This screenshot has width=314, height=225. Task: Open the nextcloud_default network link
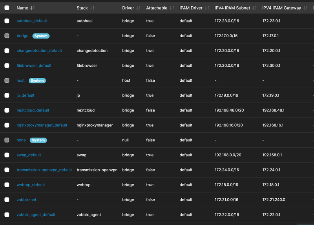coord(33,110)
